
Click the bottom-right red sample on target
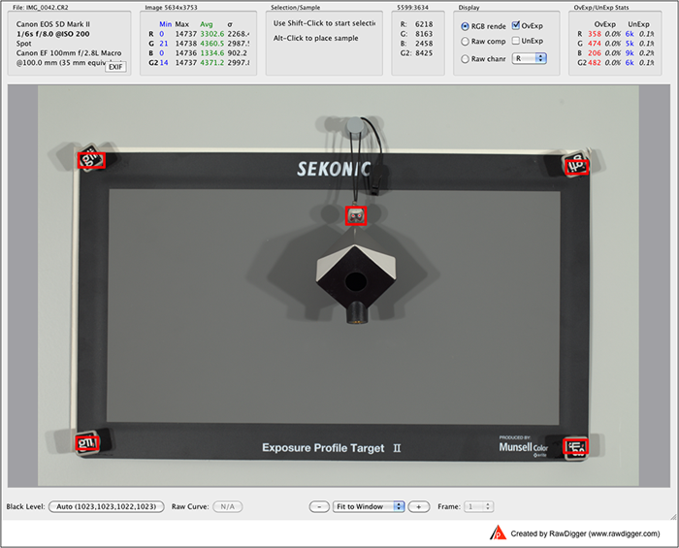pos(575,446)
